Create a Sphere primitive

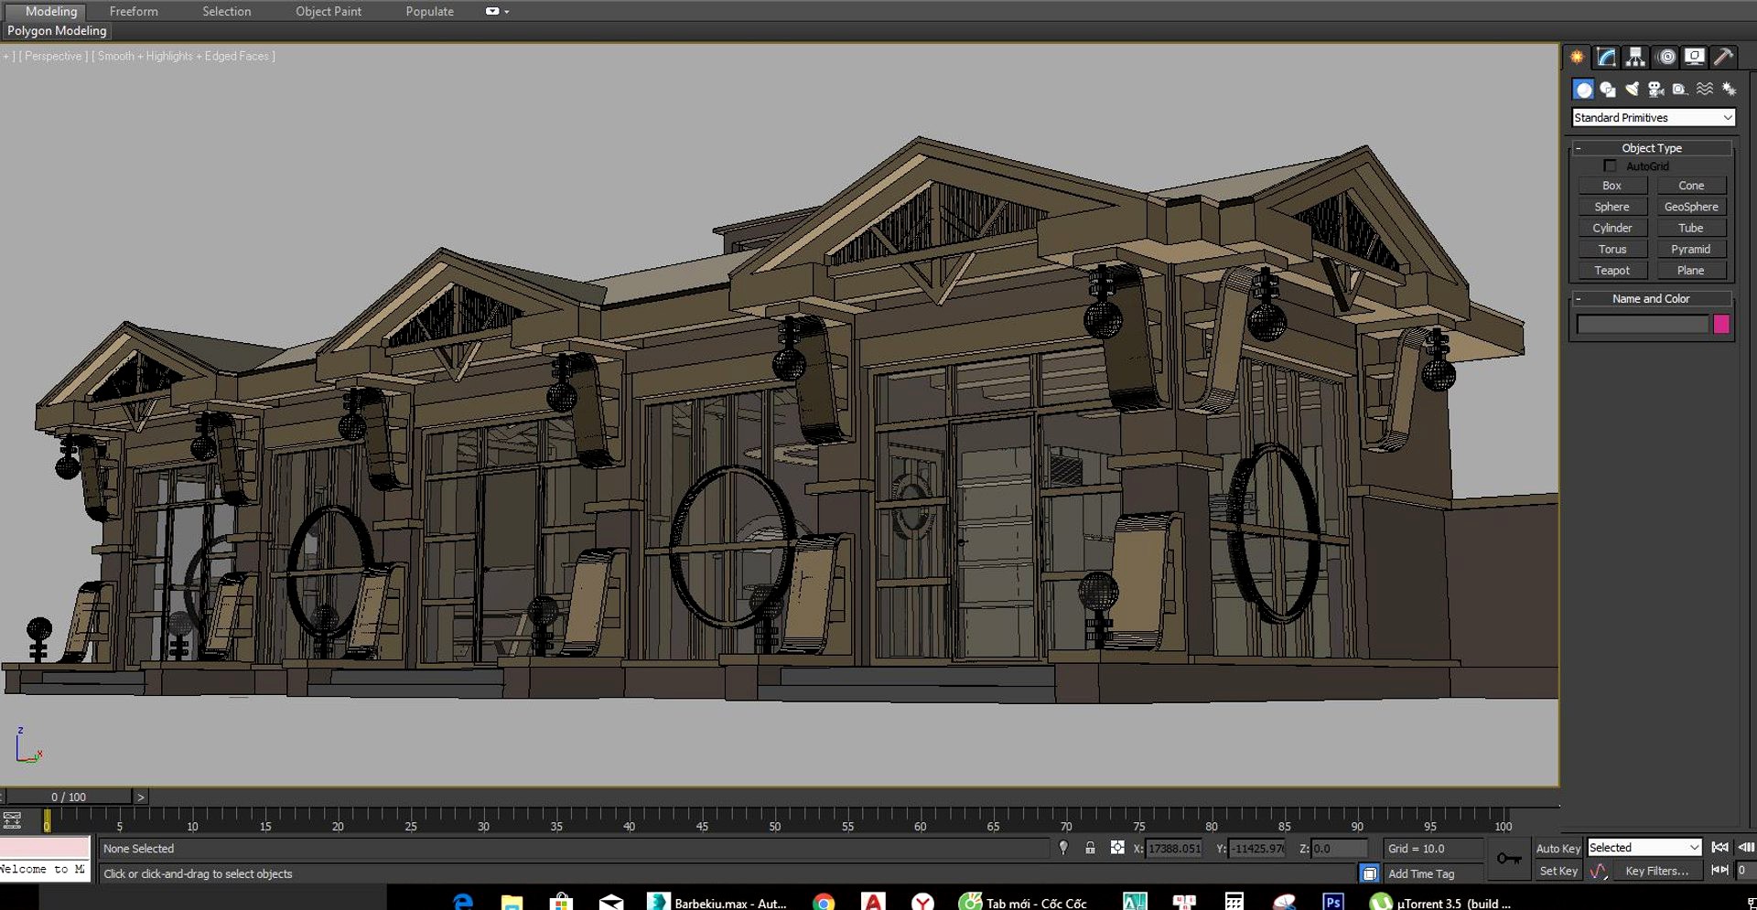click(x=1611, y=207)
